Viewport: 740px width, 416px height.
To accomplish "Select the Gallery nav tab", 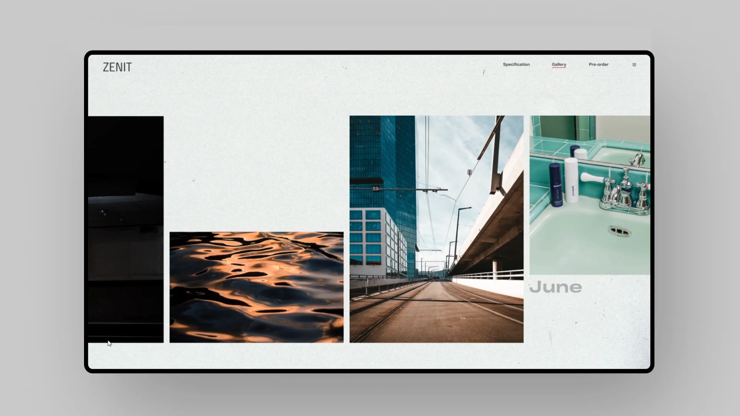I will point(559,64).
